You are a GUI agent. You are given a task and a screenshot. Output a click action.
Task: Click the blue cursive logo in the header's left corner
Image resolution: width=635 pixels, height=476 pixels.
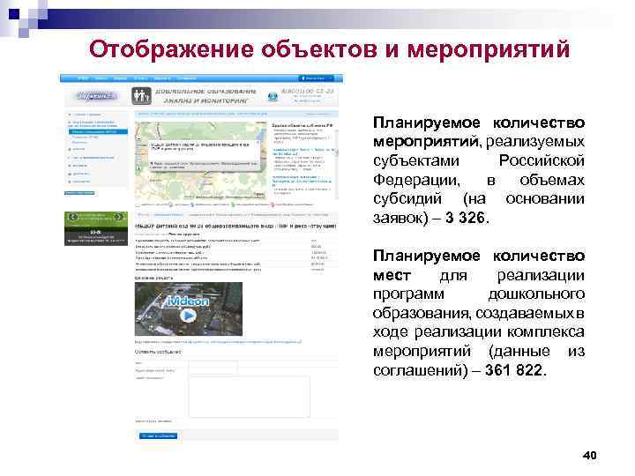coord(97,96)
